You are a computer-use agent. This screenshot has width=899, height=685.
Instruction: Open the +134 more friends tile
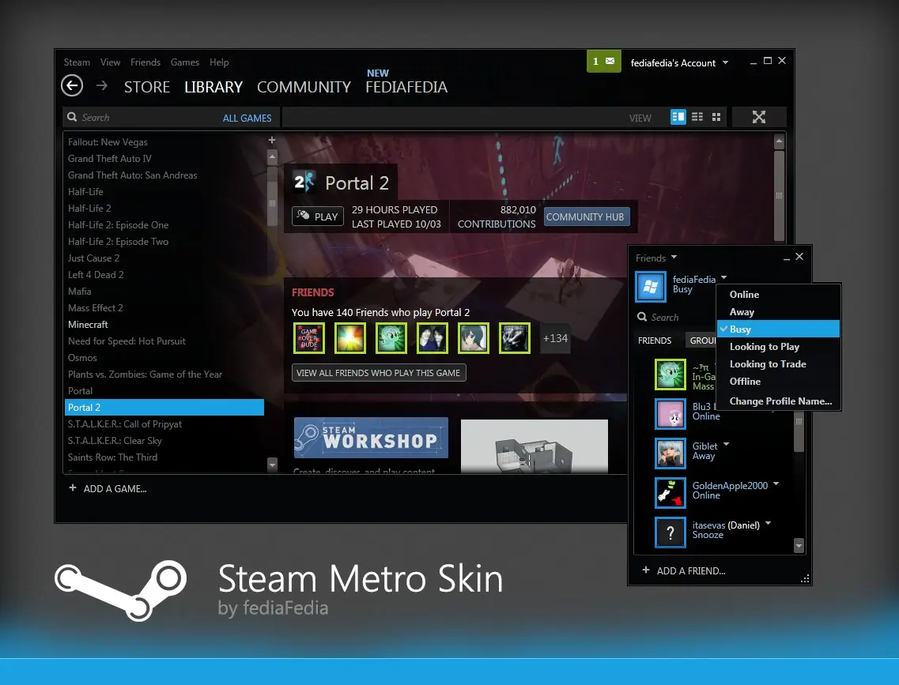[555, 338]
